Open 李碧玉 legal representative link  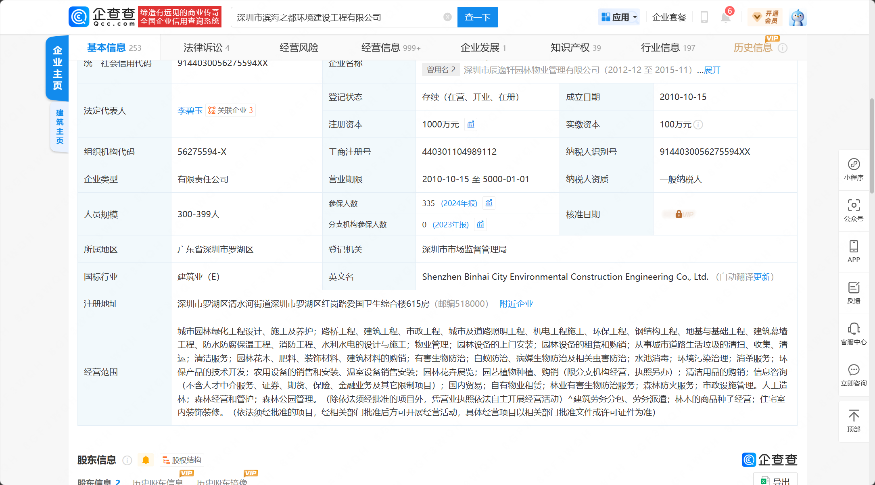[190, 110]
